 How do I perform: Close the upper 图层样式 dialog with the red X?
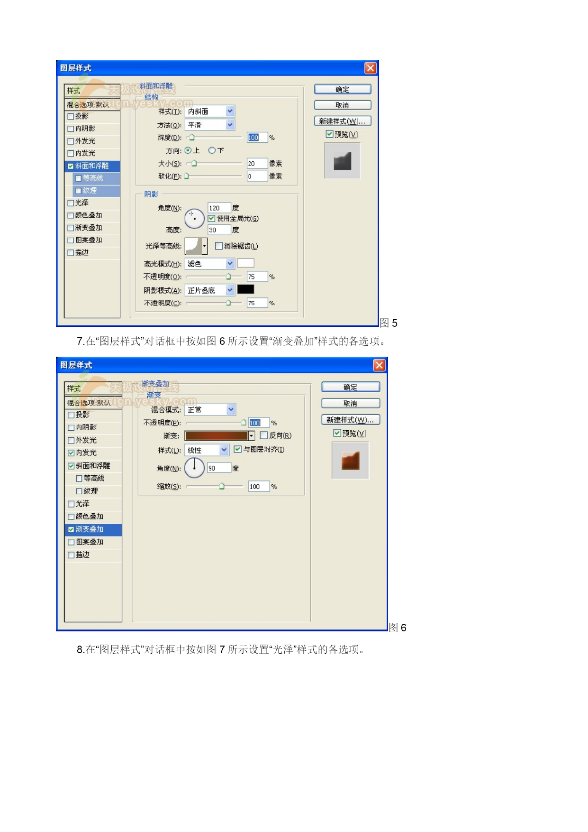[x=370, y=68]
